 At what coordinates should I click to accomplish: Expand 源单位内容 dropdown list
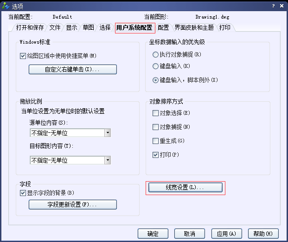(x=108, y=133)
